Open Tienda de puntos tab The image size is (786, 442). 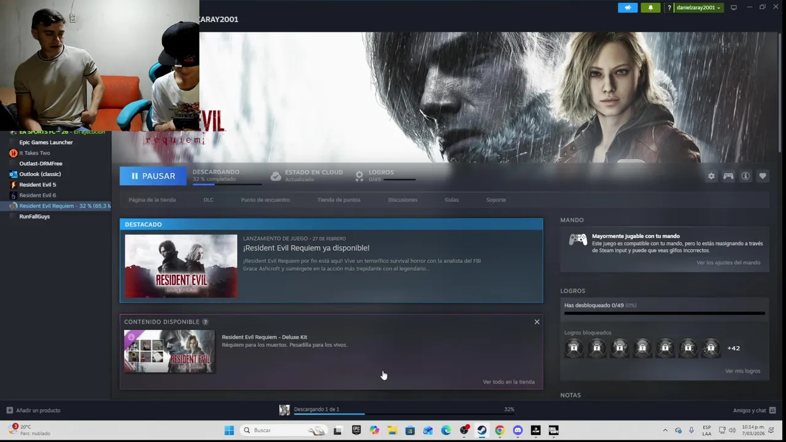tap(339, 200)
